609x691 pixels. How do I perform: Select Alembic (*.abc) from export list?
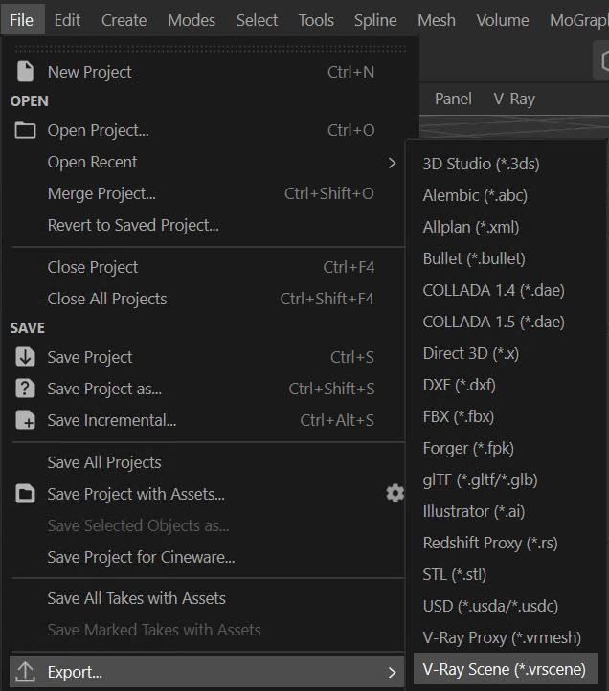(475, 195)
